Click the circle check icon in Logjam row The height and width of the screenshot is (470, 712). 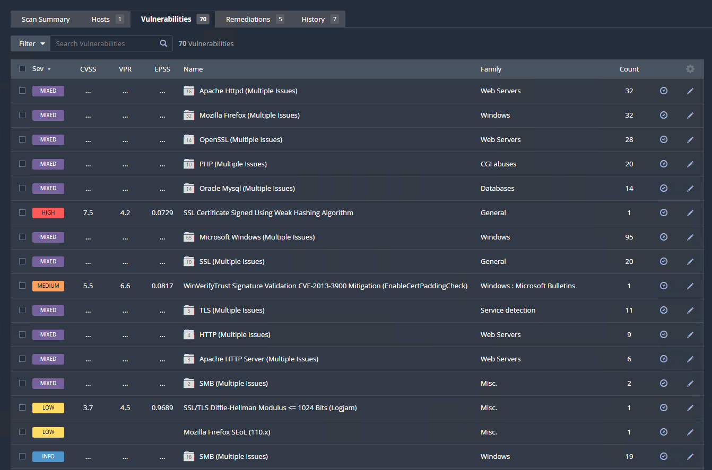tap(663, 407)
